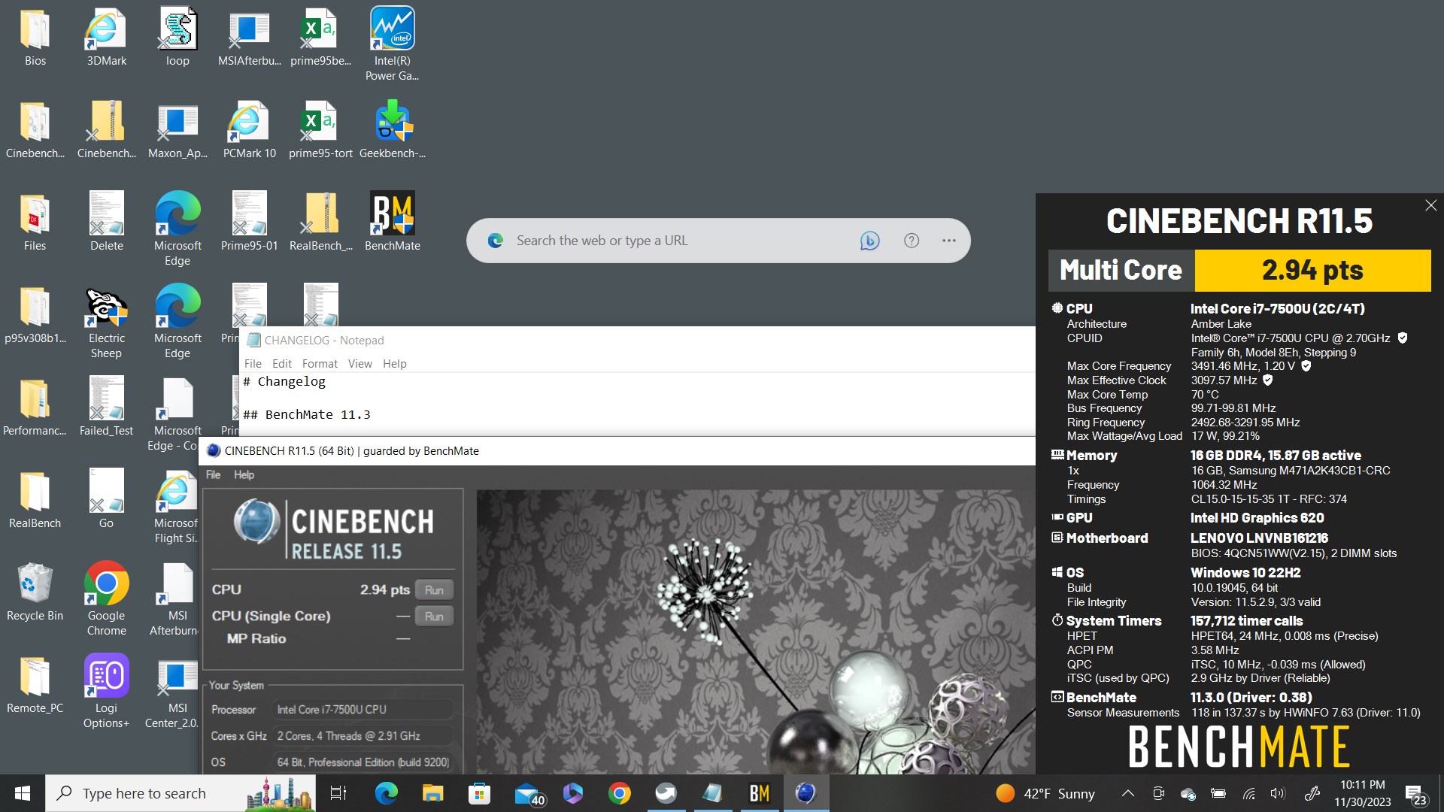The image size is (1444, 812).
Task: Open the Bios folder on desktop
Action: [35, 38]
